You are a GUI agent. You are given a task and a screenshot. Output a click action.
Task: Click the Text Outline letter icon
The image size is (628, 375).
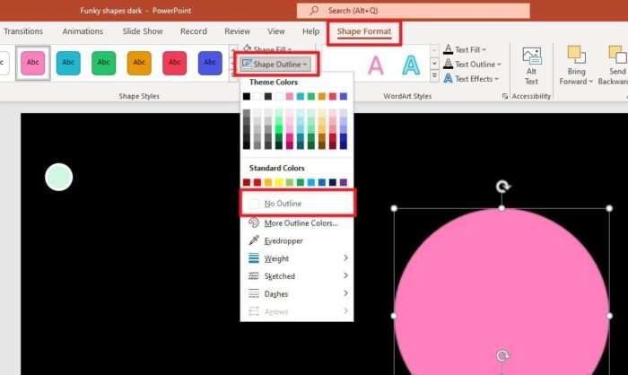(449, 64)
